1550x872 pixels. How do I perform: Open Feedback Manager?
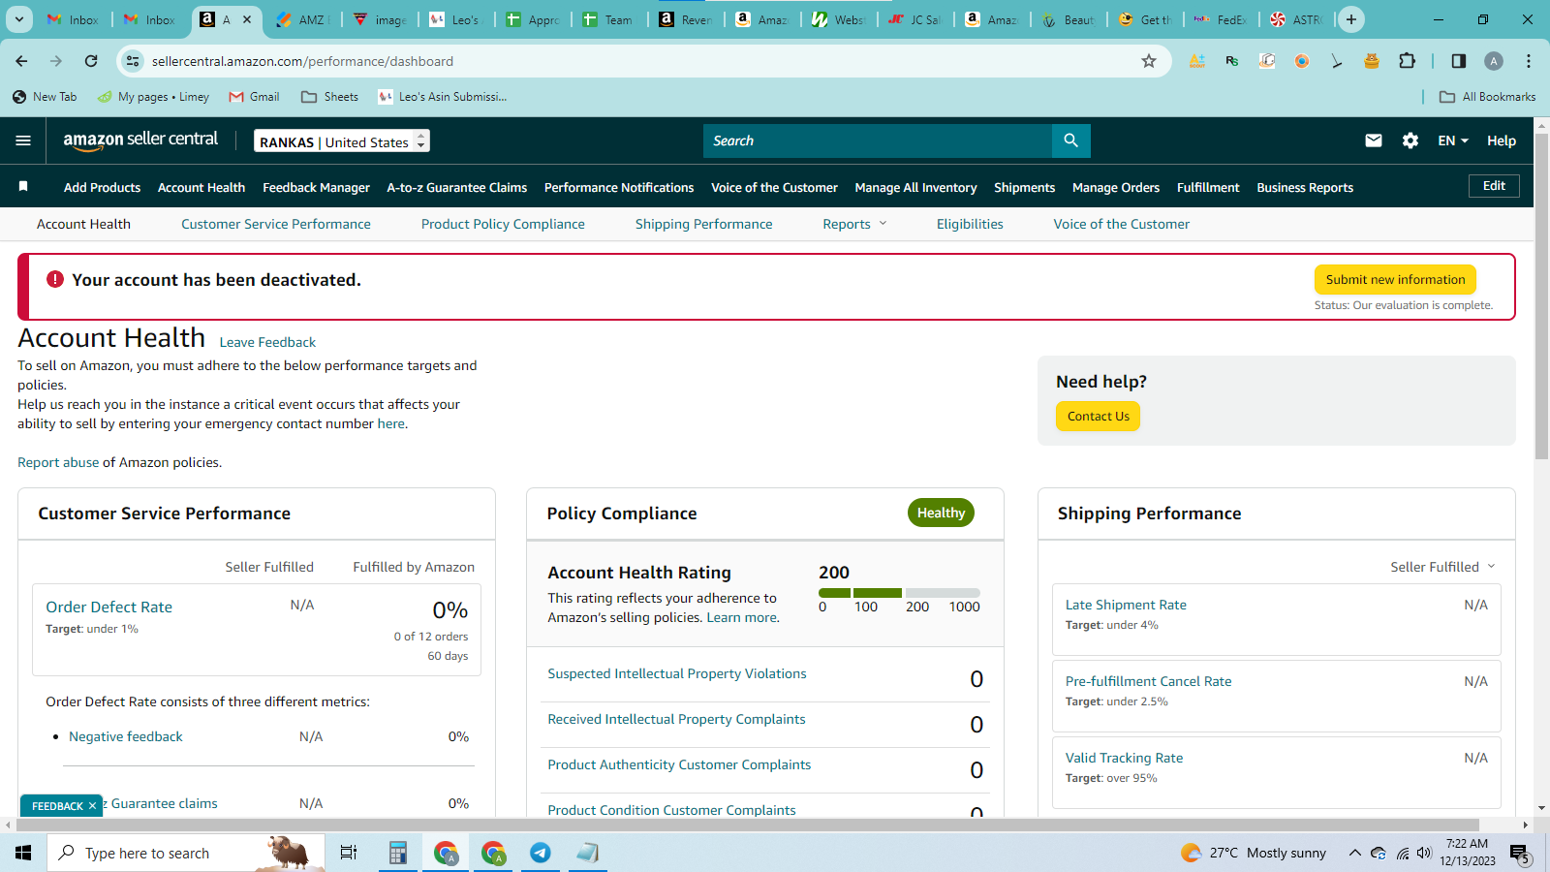tap(316, 187)
